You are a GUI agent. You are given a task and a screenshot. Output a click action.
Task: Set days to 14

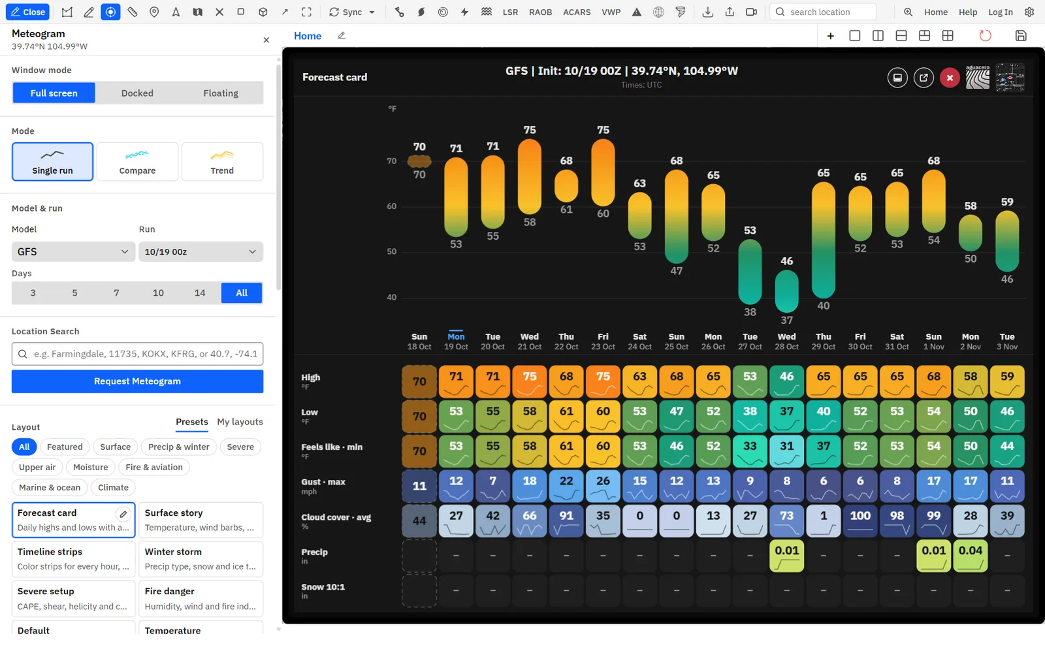click(200, 293)
